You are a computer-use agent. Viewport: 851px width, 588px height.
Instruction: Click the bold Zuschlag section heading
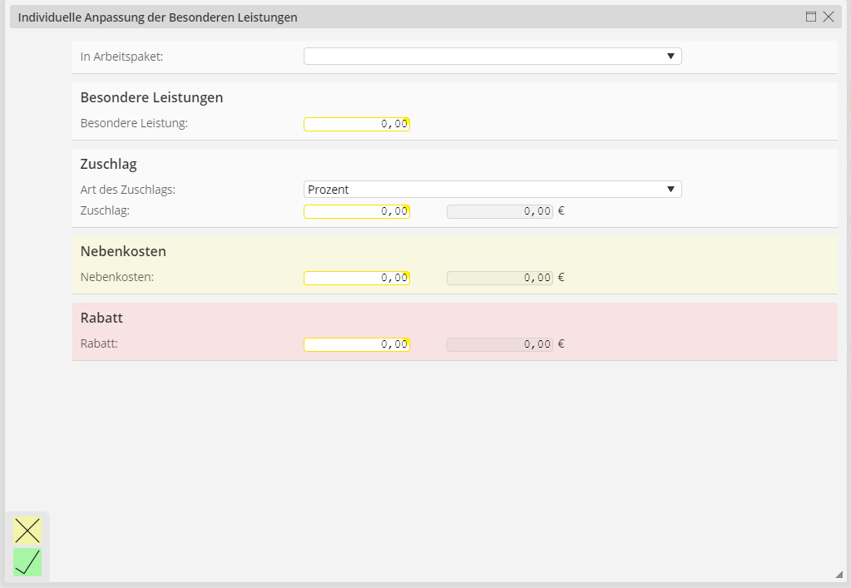point(108,164)
